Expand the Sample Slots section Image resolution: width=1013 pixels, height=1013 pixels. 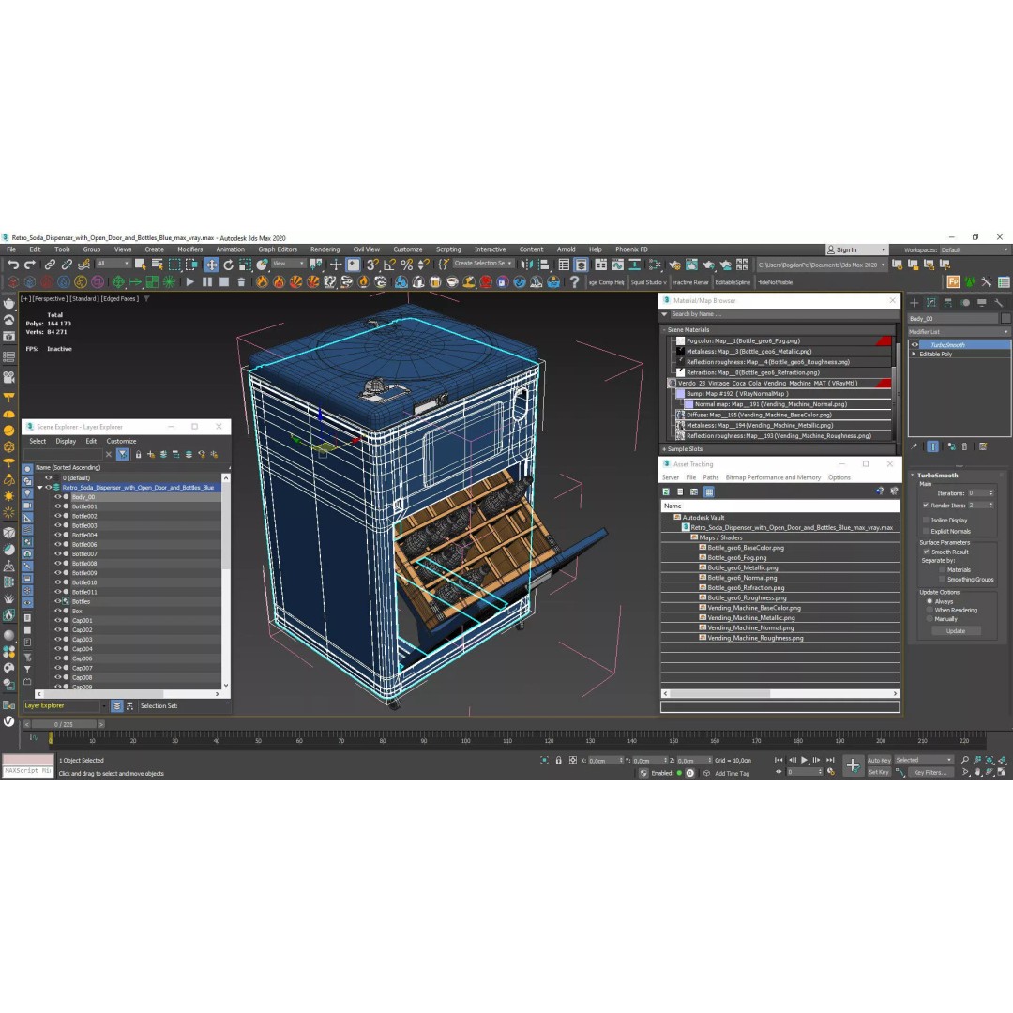(663, 449)
